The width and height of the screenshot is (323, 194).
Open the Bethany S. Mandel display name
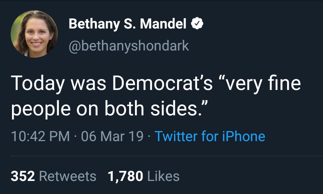click(x=127, y=24)
